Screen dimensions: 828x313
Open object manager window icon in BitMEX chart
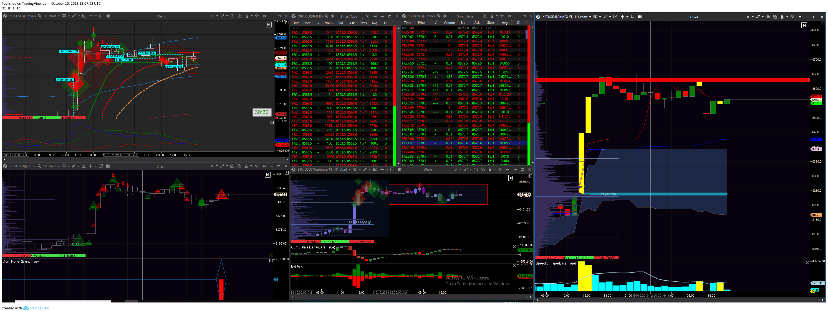coord(633,17)
